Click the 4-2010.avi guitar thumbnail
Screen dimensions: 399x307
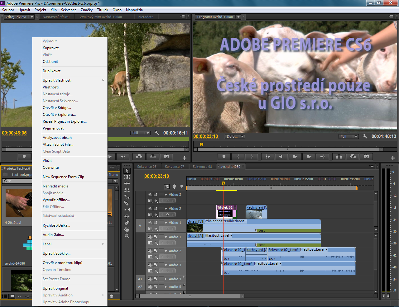19,203
